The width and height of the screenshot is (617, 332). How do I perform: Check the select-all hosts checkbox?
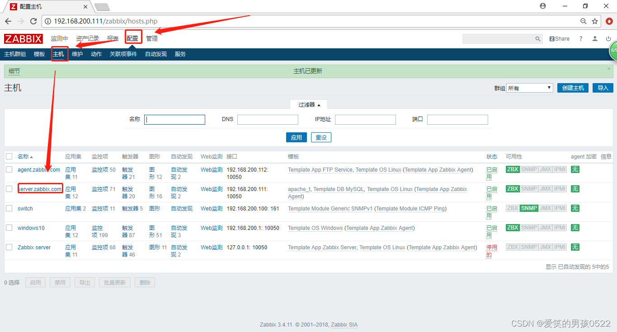click(x=9, y=156)
